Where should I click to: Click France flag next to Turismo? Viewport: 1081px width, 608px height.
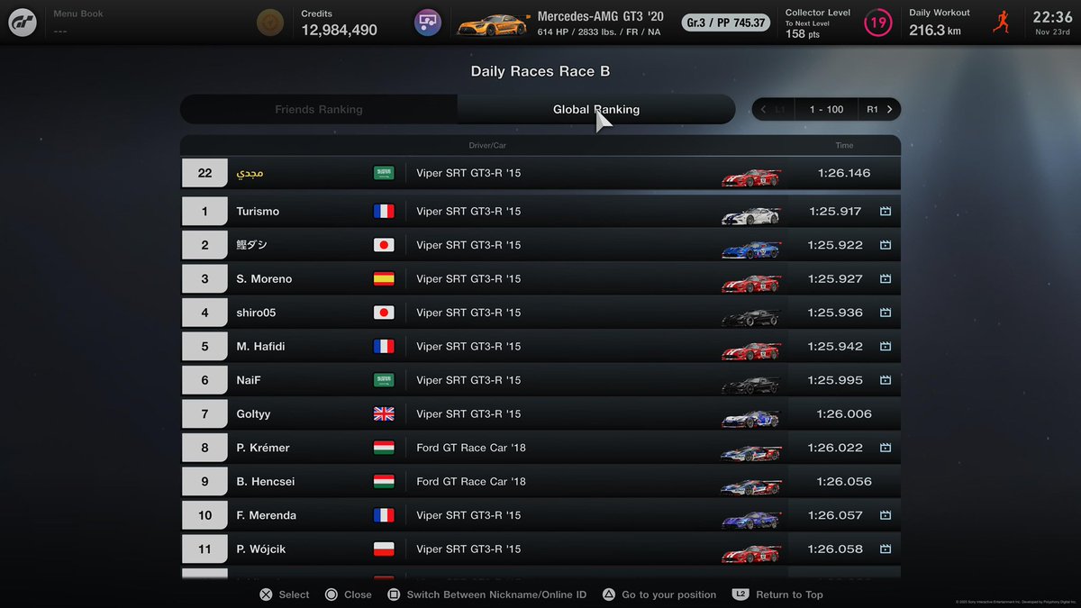[x=384, y=212]
